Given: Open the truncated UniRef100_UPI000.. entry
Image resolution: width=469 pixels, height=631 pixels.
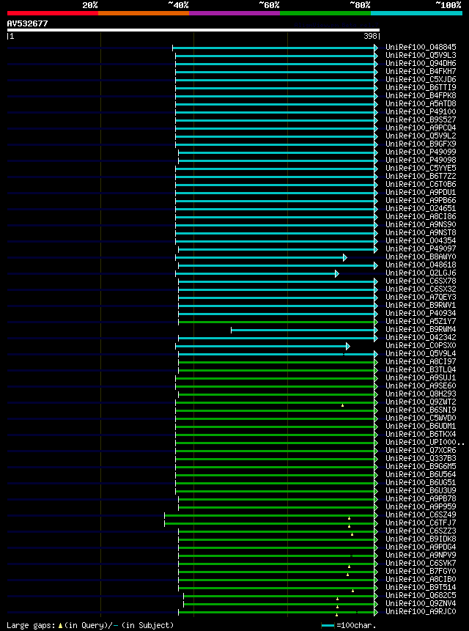Looking at the screenshot, I should (425, 441).
